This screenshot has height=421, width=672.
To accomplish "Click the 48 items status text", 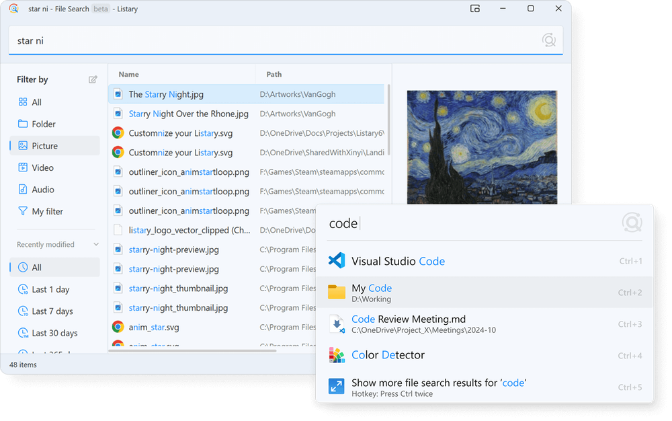I will [x=23, y=365].
